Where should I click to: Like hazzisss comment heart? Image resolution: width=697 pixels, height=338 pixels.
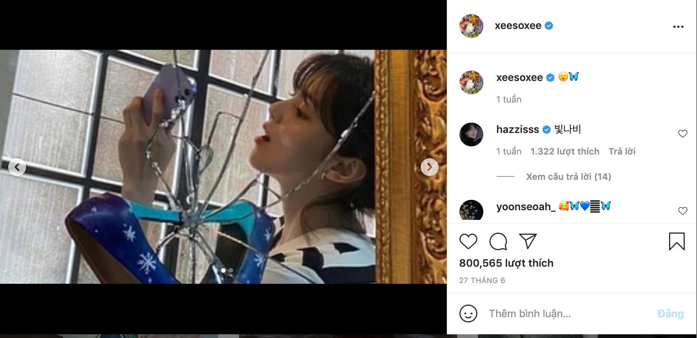(x=683, y=134)
